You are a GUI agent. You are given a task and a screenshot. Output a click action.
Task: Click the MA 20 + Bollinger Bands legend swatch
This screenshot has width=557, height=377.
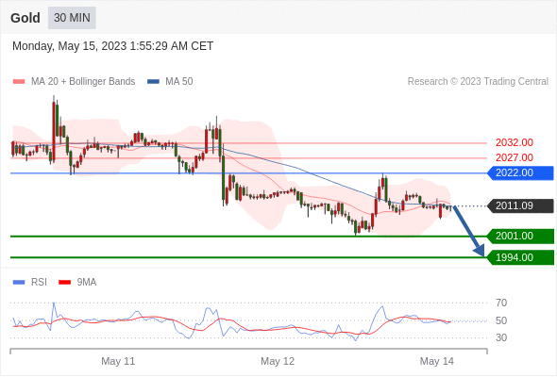(19, 82)
